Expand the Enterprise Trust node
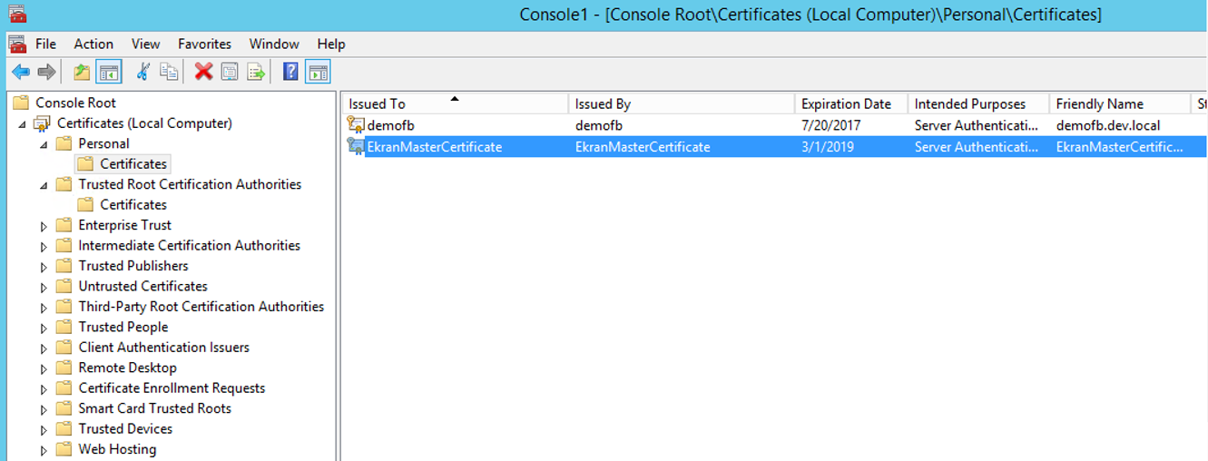The width and height of the screenshot is (1208, 461). [44, 226]
